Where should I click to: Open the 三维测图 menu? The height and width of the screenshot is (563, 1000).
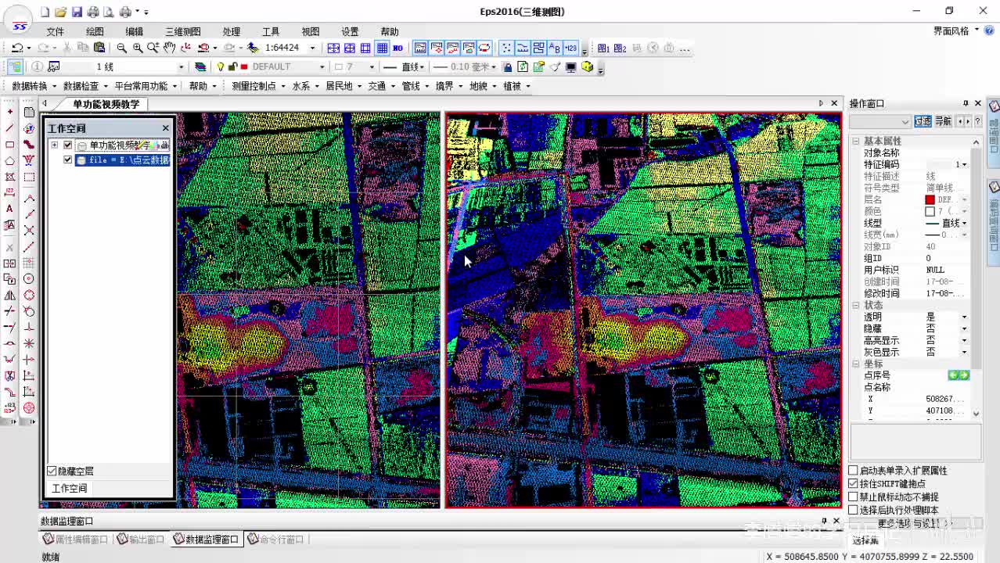click(182, 31)
